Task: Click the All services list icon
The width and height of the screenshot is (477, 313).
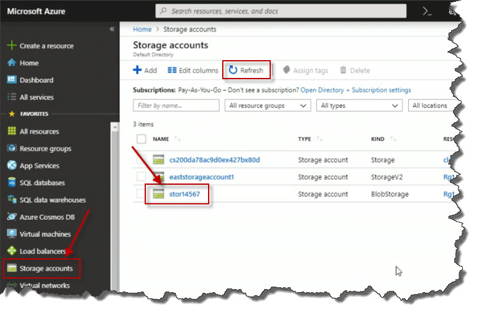Action: [12, 97]
